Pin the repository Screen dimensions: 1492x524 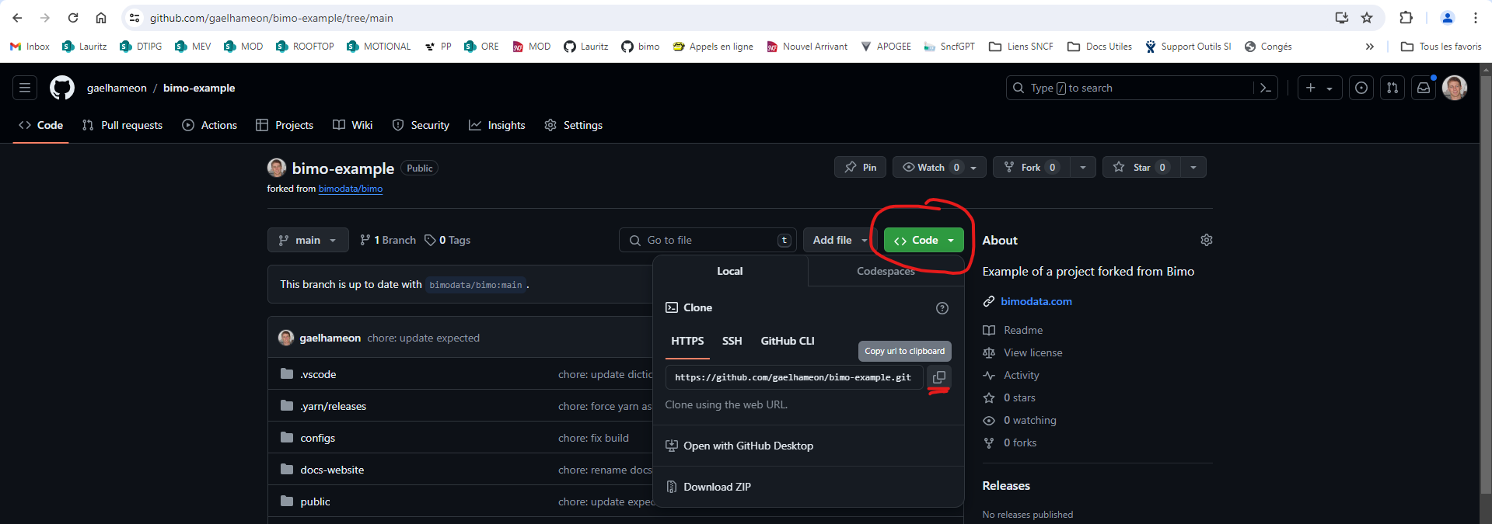coord(860,168)
